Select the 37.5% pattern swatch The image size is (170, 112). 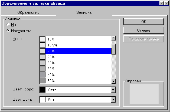(x=43, y=69)
